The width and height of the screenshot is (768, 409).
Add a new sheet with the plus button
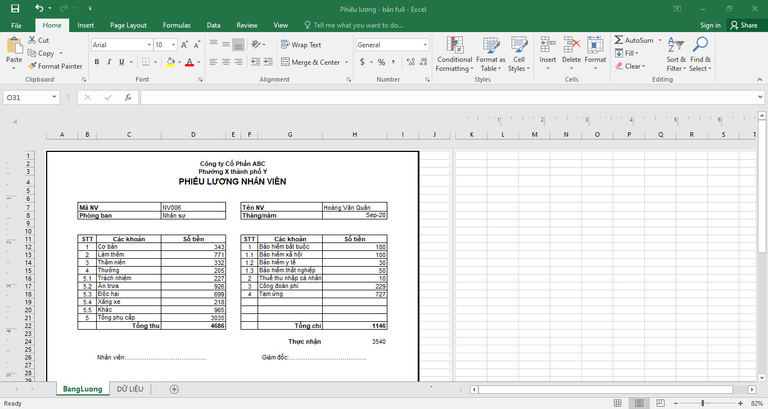[x=174, y=389]
